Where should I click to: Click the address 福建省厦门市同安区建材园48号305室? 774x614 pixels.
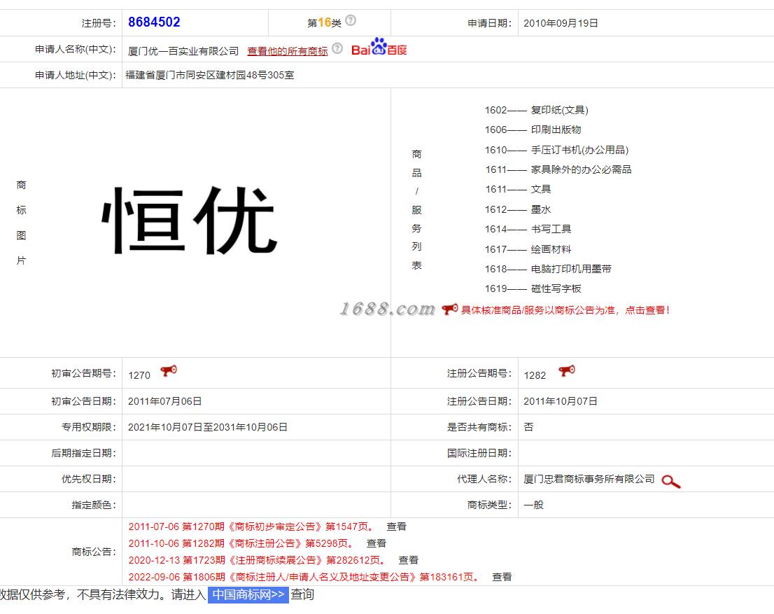210,75
